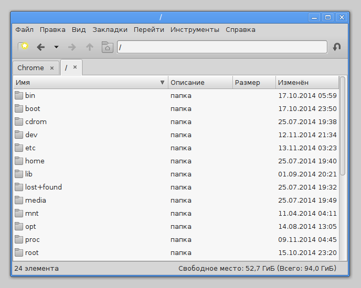Select the root folder icon
Screen dimensions: 361x288
coord(19,252)
